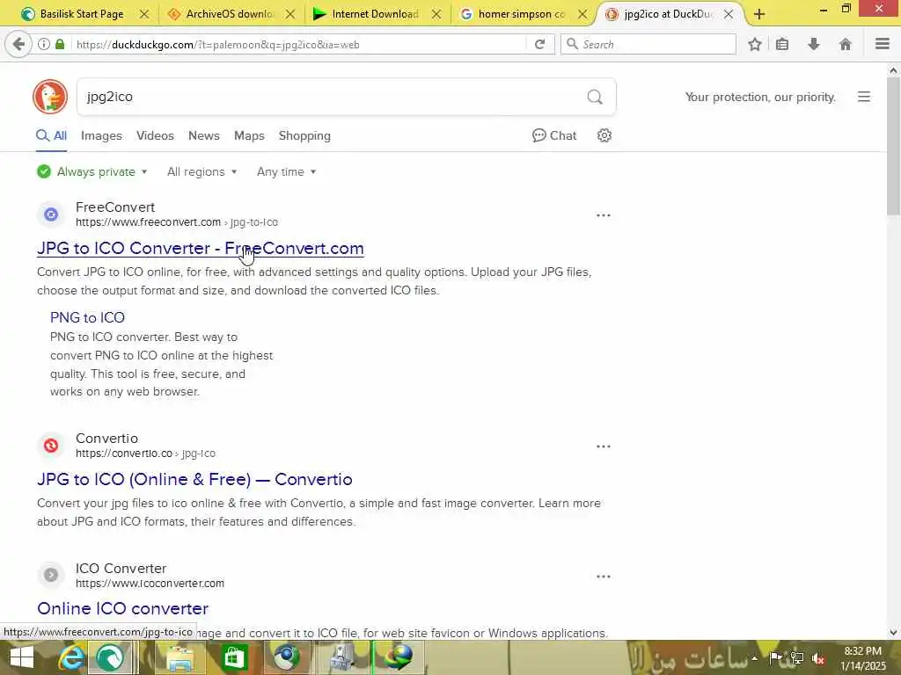Image resolution: width=901 pixels, height=675 pixels.
Task: Open the browser hamburger menu
Action: click(883, 44)
